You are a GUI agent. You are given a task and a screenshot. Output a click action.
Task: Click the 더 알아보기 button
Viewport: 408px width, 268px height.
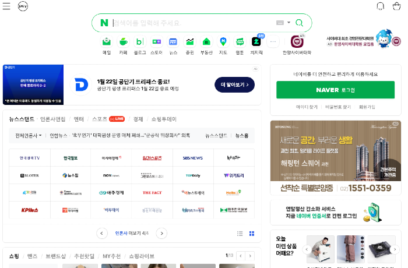pos(234,84)
